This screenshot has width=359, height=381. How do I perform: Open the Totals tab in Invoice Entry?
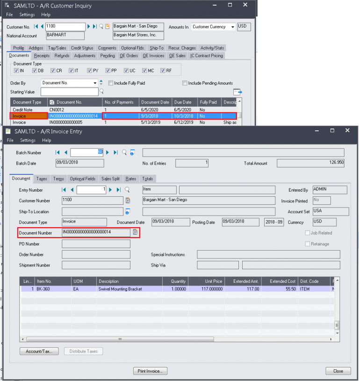pyautogui.click(x=147, y=179)
